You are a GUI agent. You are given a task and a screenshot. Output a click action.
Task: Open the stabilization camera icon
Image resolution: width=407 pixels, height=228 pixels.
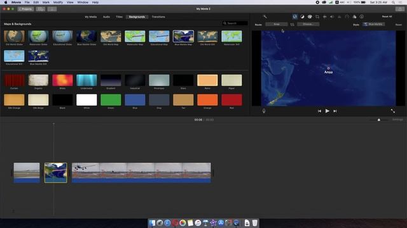click(325, 17)
